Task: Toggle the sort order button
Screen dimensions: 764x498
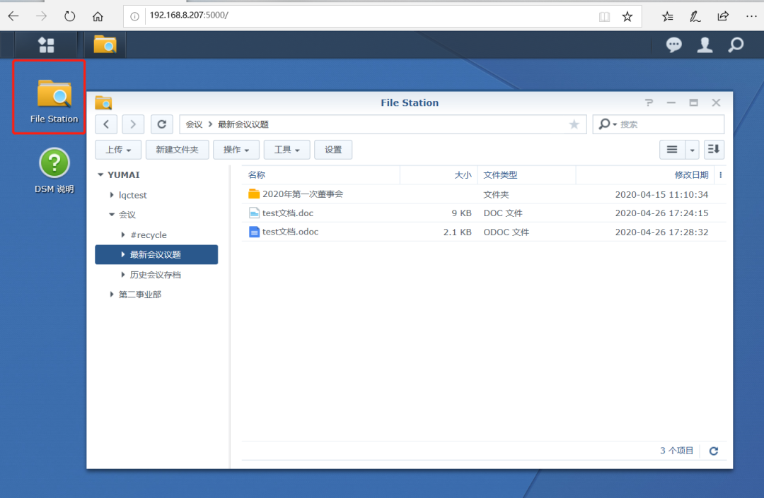Action: (714, 150)
